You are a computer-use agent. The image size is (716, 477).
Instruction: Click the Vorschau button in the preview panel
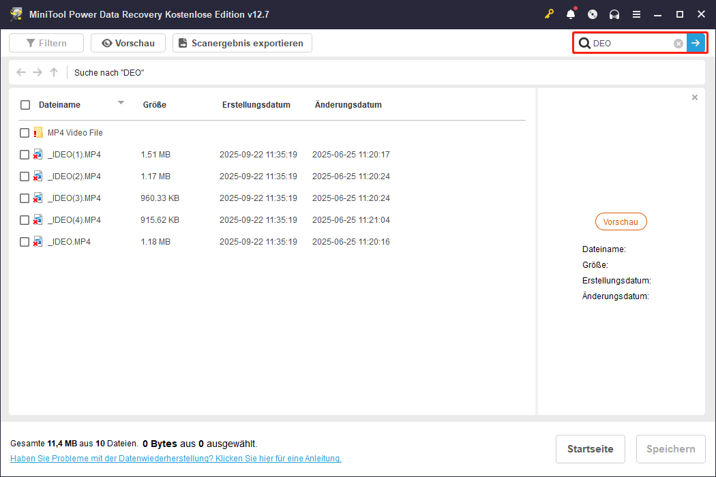621,221
